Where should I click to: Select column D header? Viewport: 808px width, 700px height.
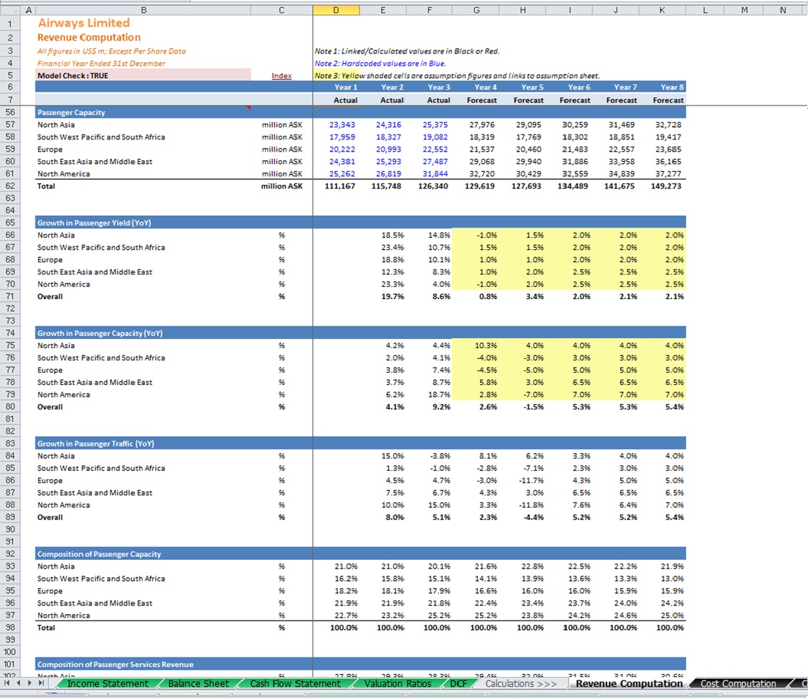coord(336,10)
